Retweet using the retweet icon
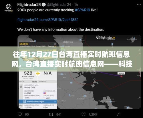The image size is (143, 118). 51,114
